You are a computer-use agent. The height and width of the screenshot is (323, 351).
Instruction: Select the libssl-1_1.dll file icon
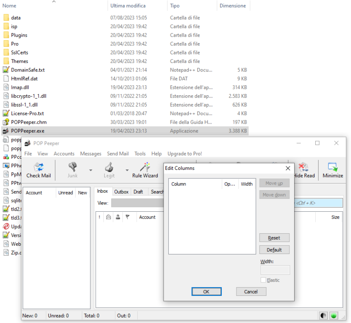coord(6,105)
